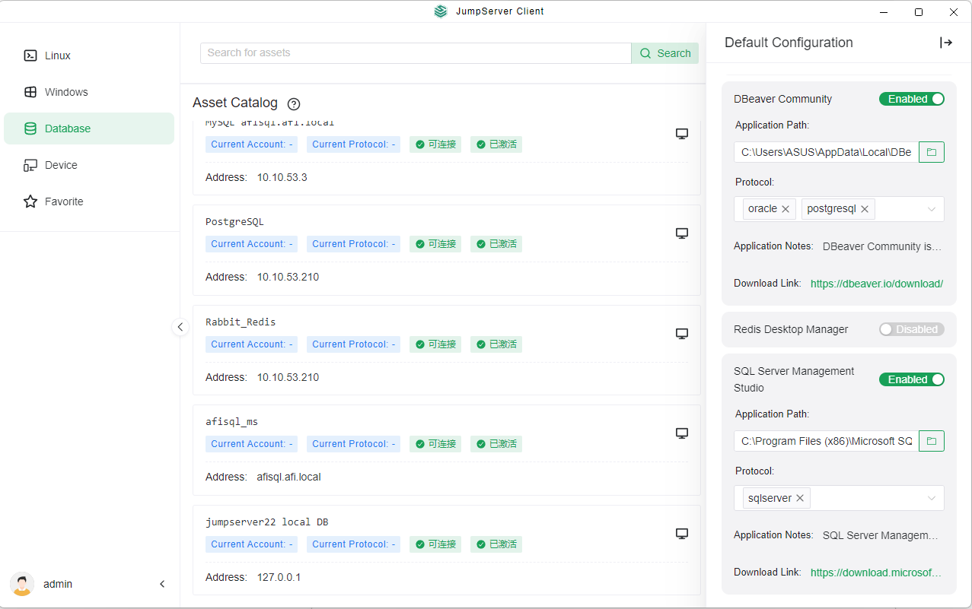Connect to MySQL asset via monitor icon
Viewport: 972px width, 609px height.
682,134
